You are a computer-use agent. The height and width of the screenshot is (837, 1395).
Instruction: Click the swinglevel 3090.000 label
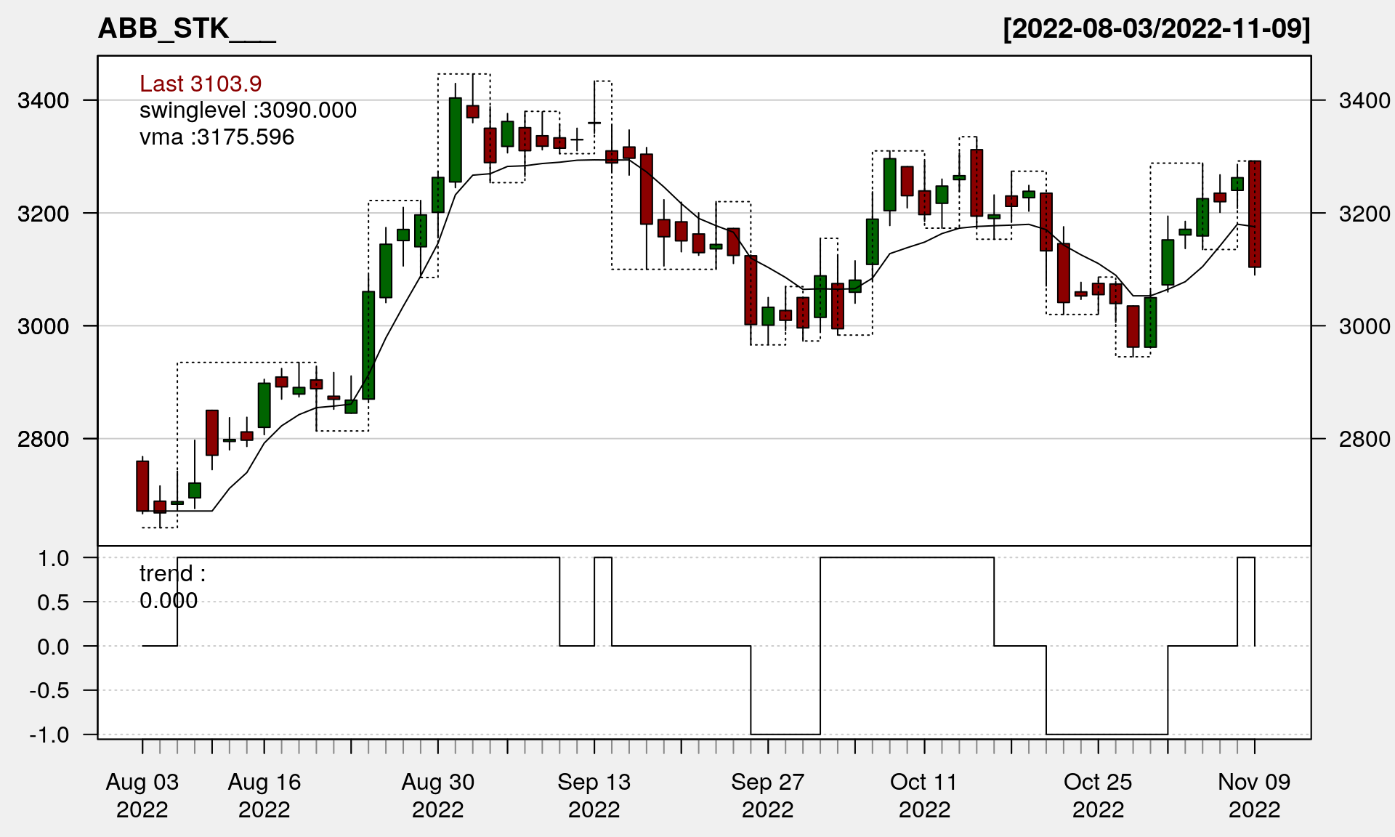(248, 110)
